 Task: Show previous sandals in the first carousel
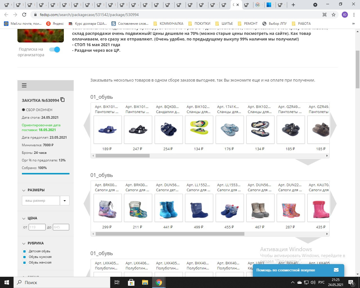coord(87,125)
